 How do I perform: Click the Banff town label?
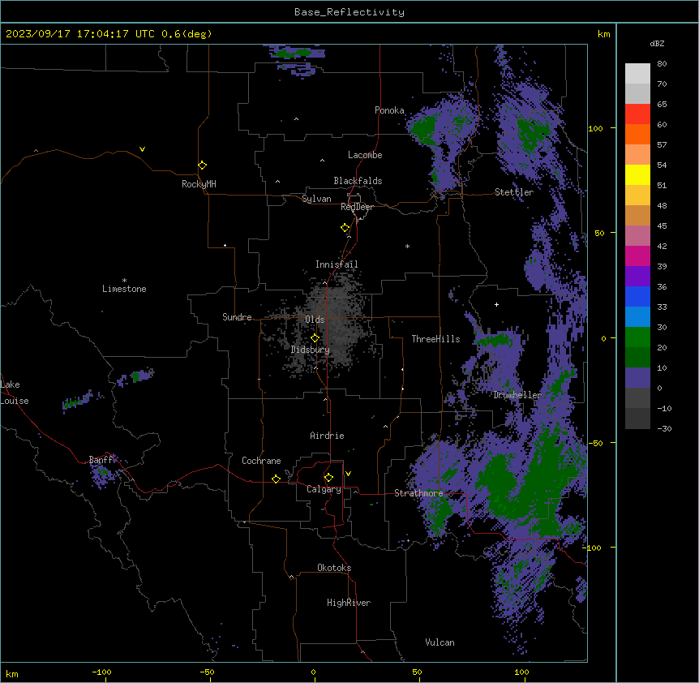click(x=101, y=460)
